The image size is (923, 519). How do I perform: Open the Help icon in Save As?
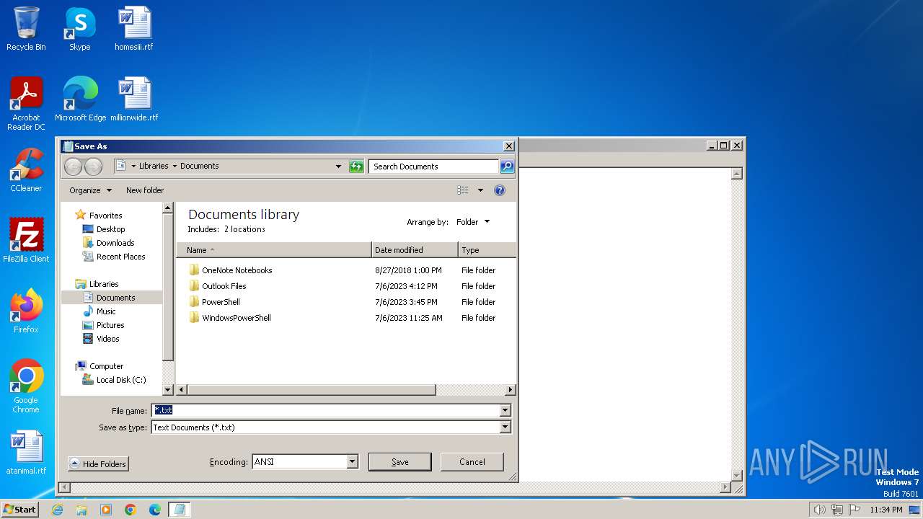[x=500, y=190]
